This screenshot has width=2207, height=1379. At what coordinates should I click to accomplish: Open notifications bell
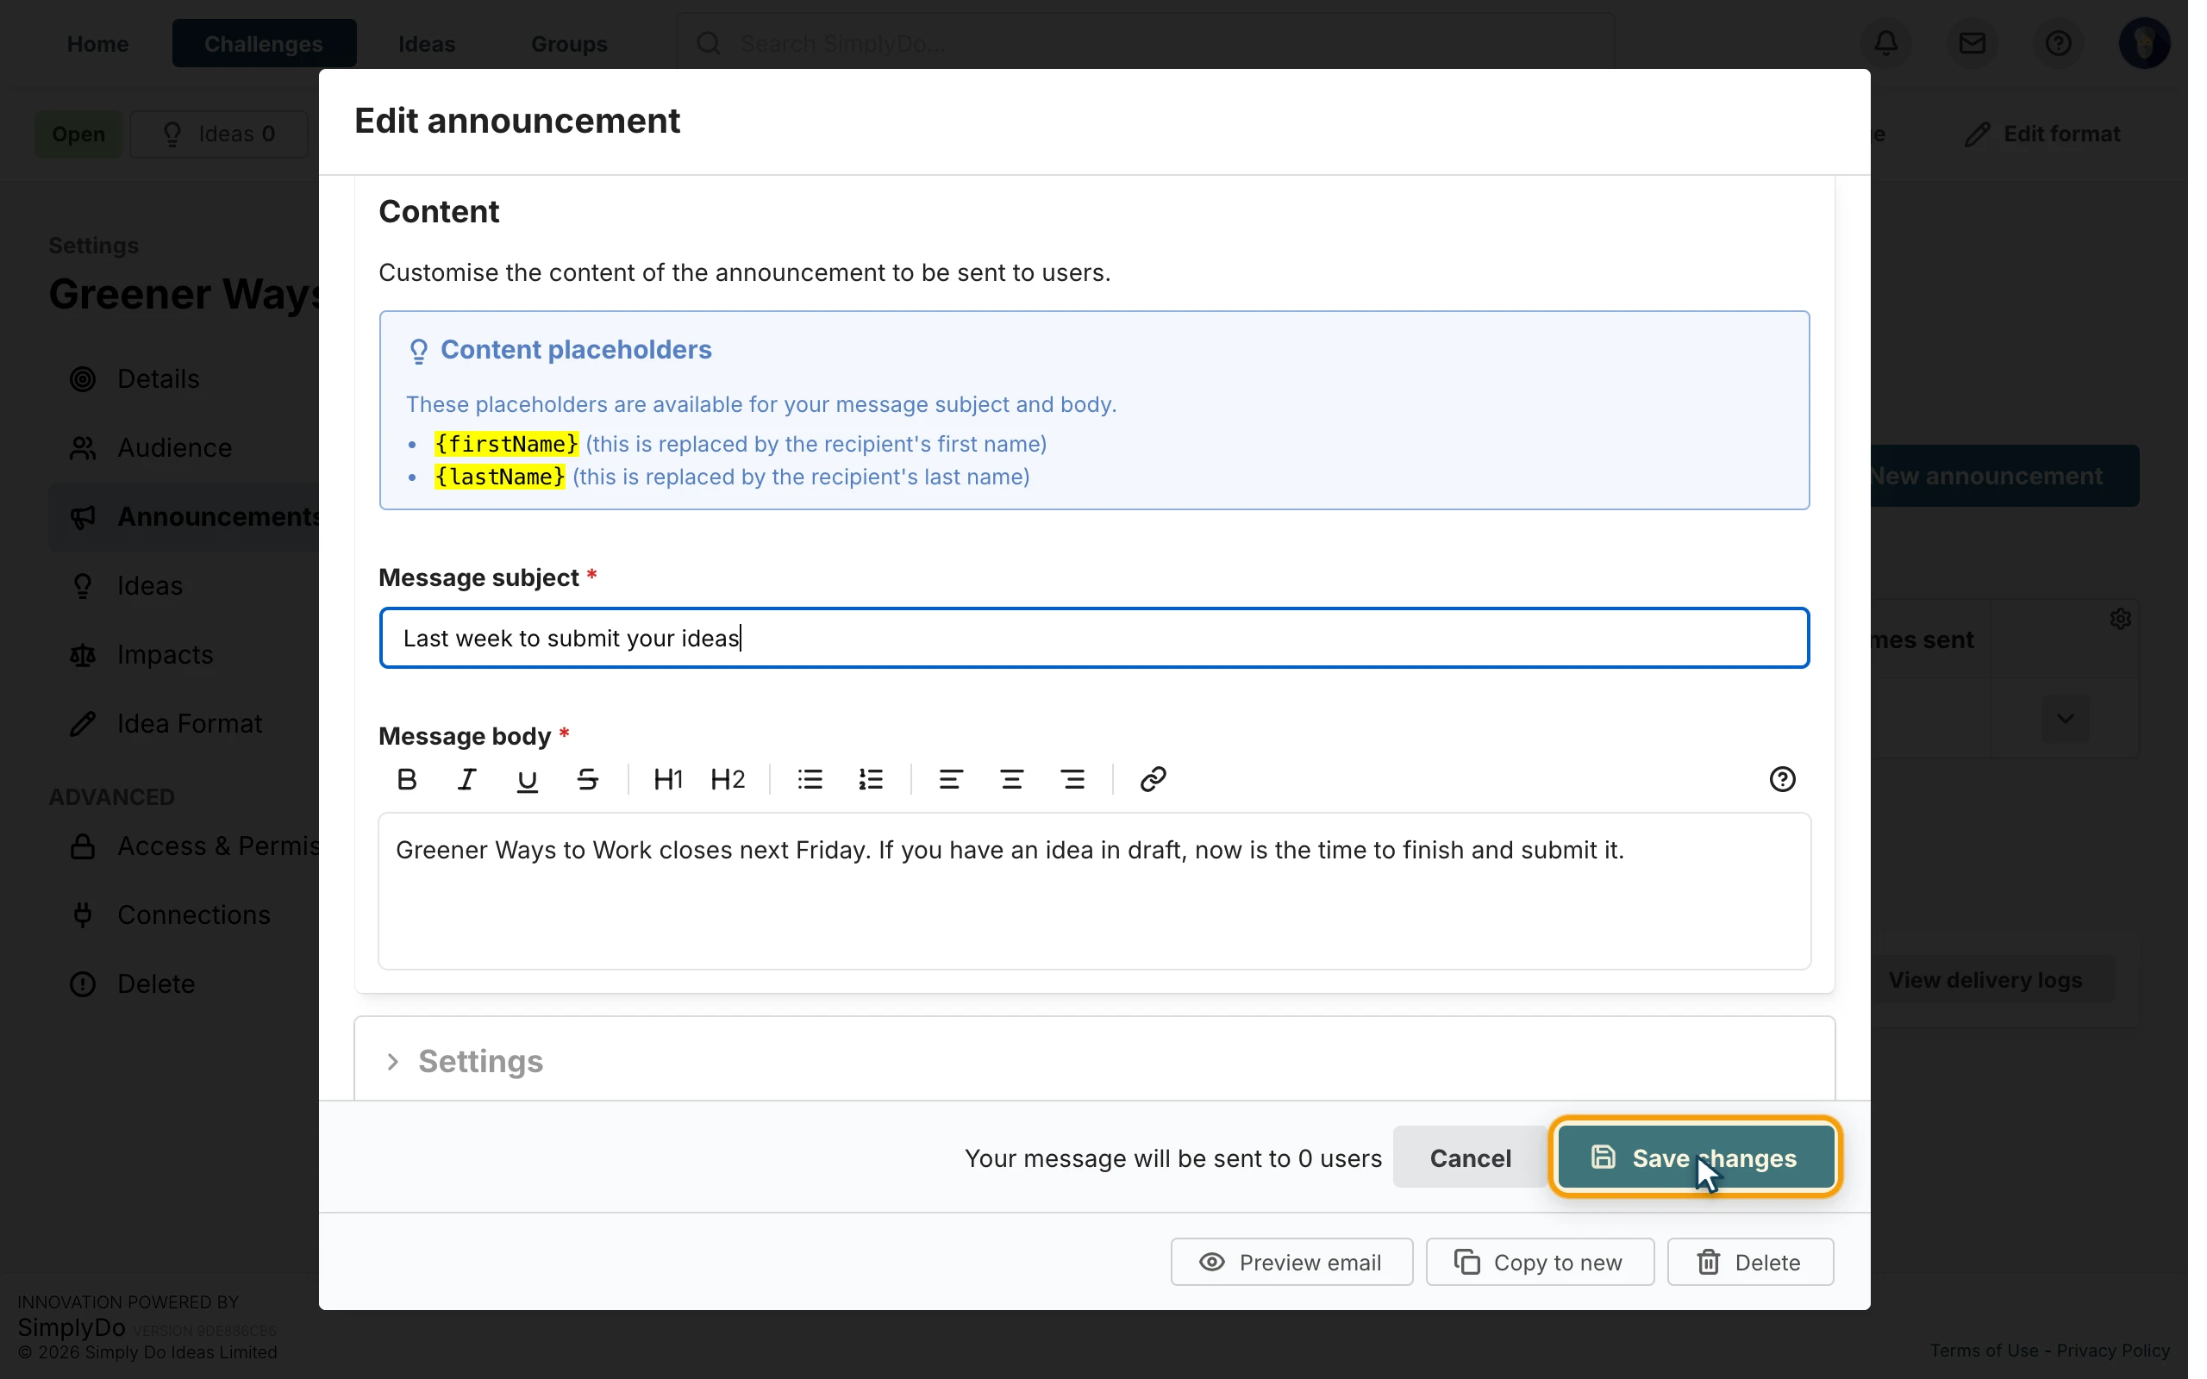(1886, 43)
